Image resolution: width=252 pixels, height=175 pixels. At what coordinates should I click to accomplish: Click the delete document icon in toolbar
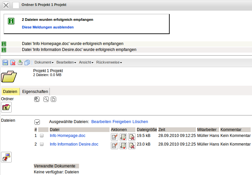[13, 63]
